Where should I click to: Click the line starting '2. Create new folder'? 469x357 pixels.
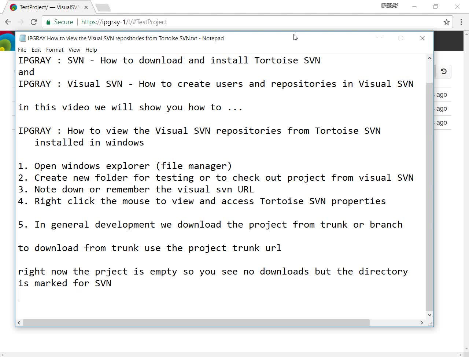pos(216,178)
